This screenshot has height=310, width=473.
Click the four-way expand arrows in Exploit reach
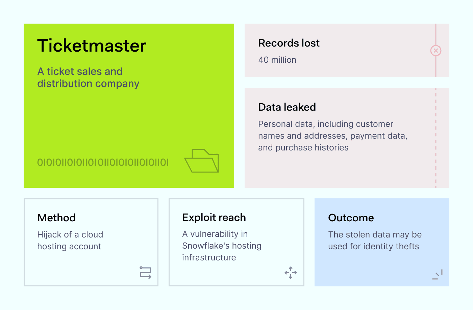(291, 273)
